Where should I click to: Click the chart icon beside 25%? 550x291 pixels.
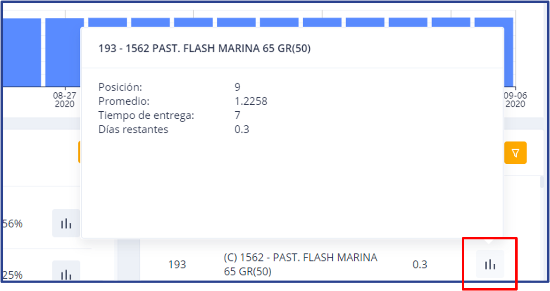[x=66, y=274]
